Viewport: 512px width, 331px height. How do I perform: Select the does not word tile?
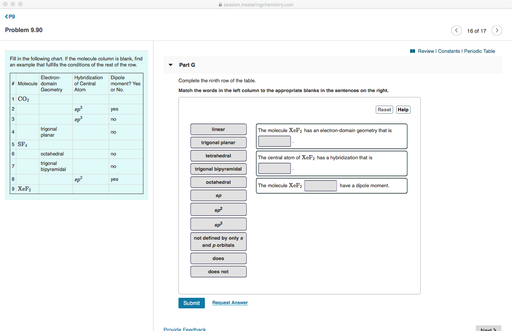tap(218, 271)
